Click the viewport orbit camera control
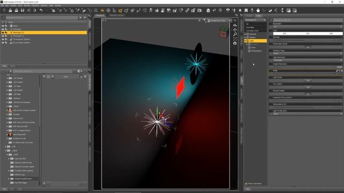 click(235, 25)
